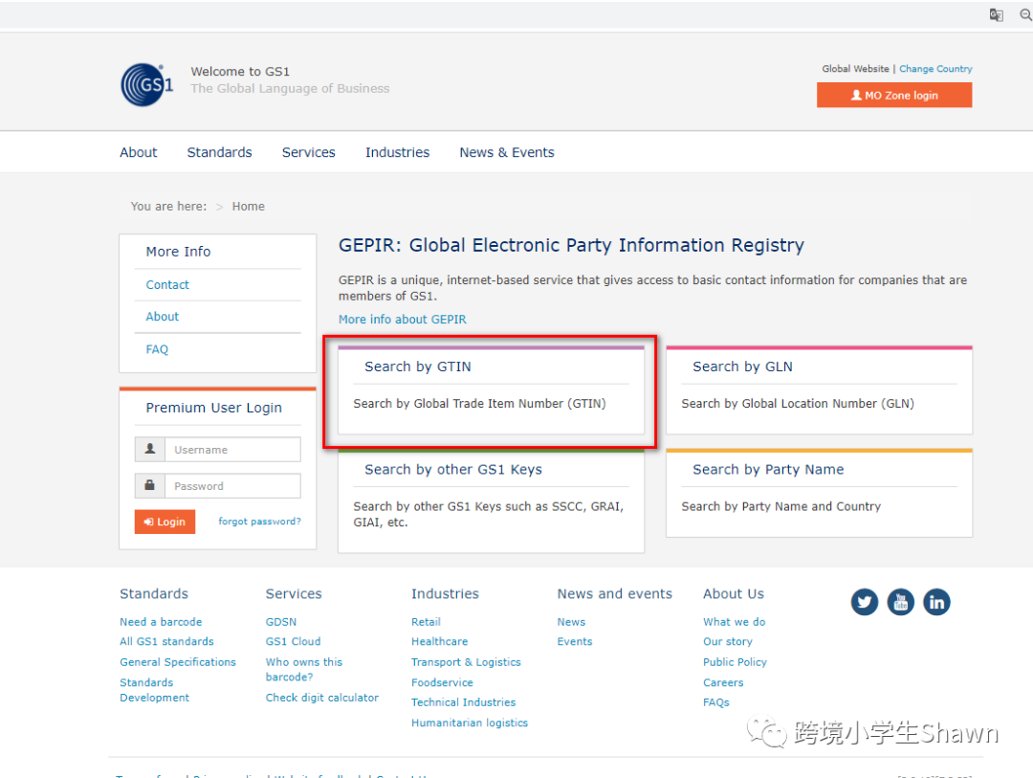Viewport: 1033px width, 778px height.
Task: Open the Services menu
Action: point(308,152)
